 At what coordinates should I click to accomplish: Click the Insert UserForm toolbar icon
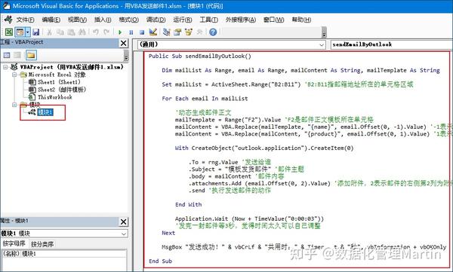(x=20, y=32)
